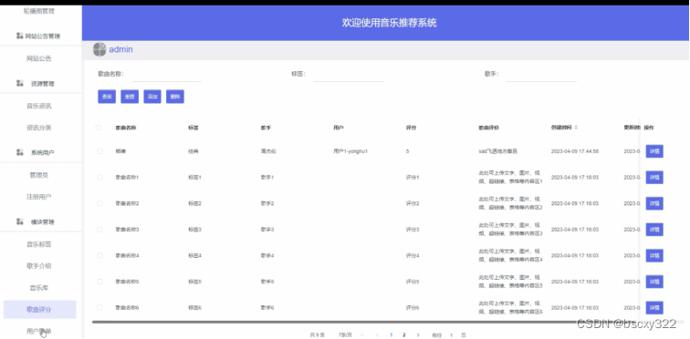
Task: Toggle the select-all checkbox in table header
Action: point(99,128)
